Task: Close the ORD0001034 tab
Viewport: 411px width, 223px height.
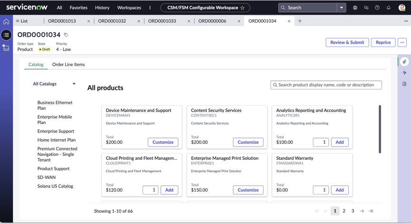Action: pos(289,21)
